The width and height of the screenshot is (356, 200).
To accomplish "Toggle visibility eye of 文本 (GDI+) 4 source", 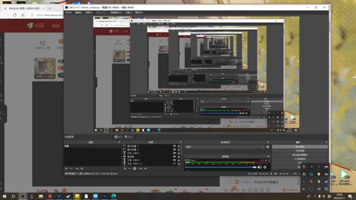I will click(x=174, y=164).
